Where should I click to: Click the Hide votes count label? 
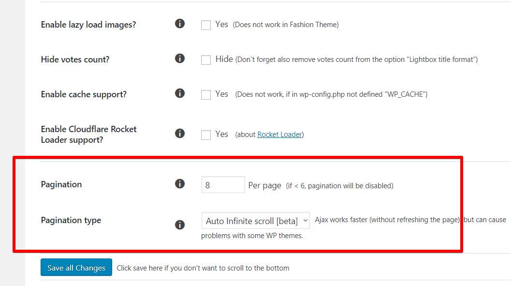(75, 60)
